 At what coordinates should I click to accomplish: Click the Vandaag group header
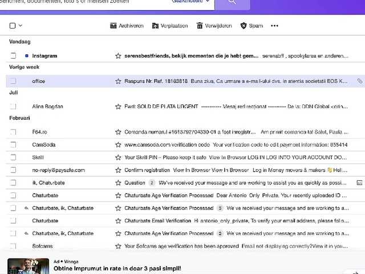20,42
